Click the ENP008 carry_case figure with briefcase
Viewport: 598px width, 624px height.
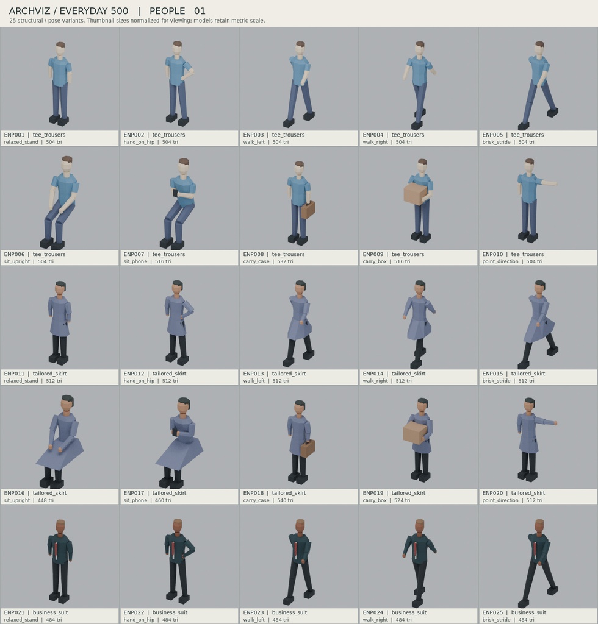tap(301, 203)
